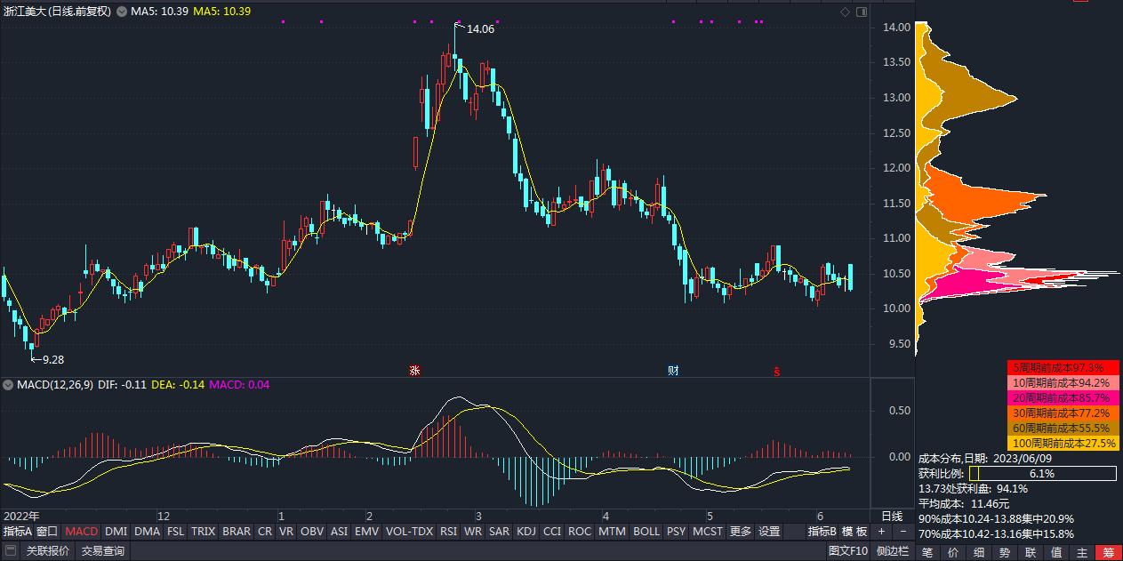Switch to the ROC indicator

pos(580,531)
